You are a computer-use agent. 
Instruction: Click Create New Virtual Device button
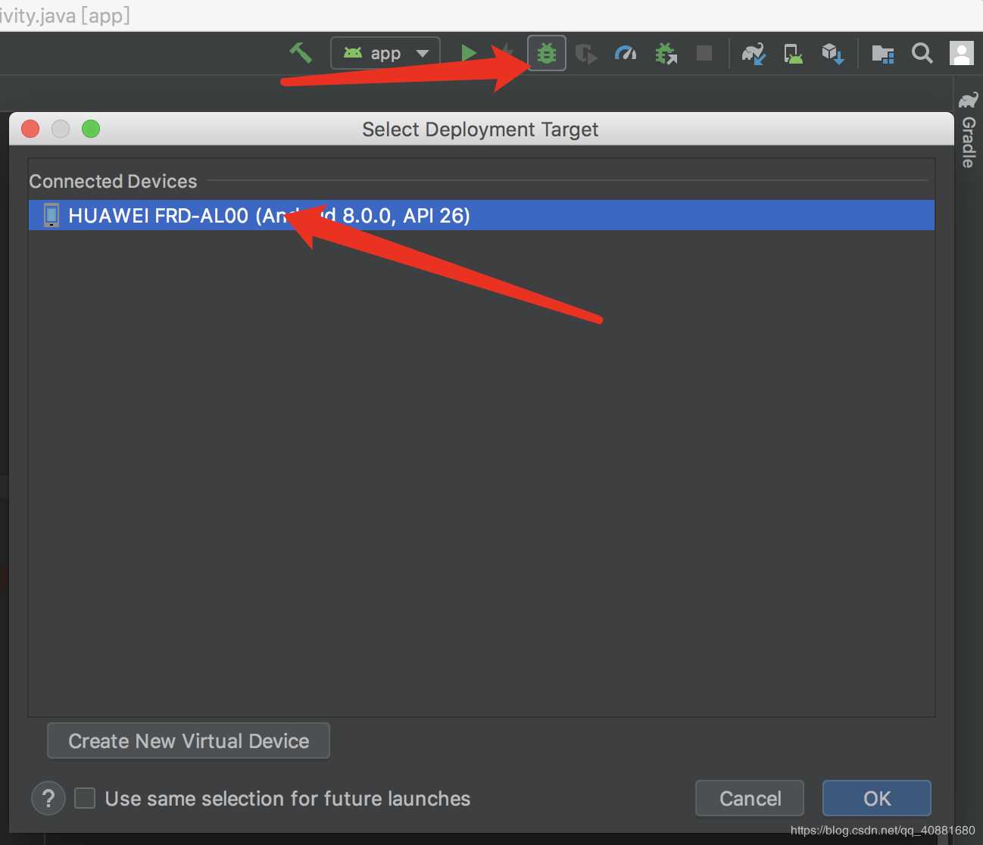[x=189, y=741]
